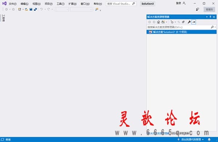Close the Solution Explorer panel

tap(214, 17)
